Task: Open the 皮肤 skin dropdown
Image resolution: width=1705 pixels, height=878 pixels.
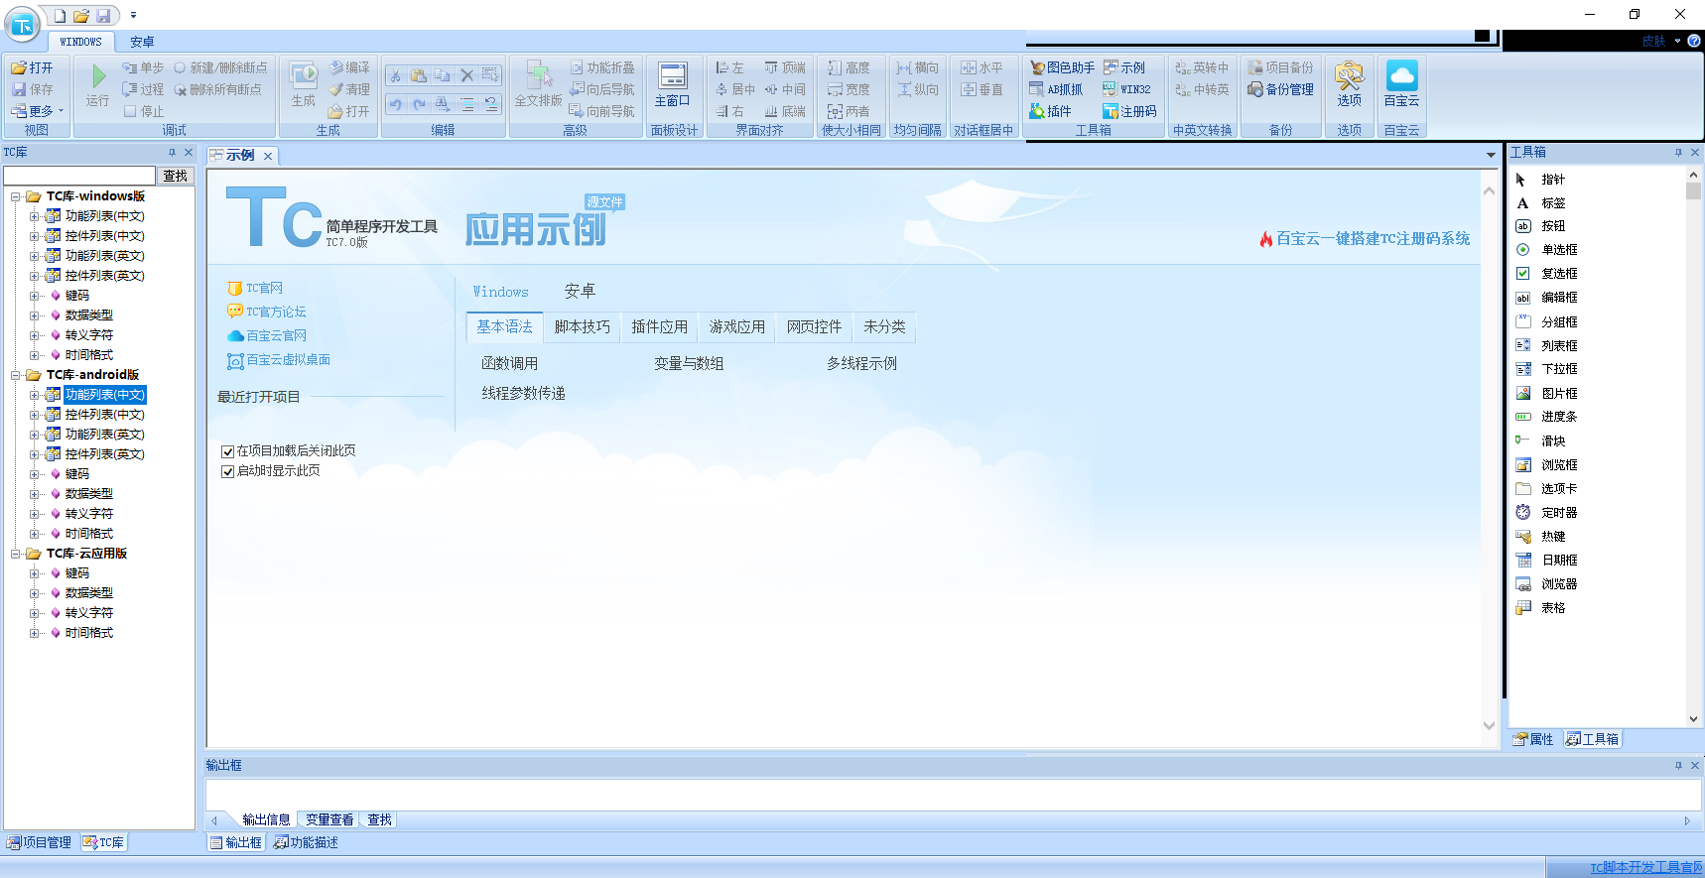Action: pyautogui.click(x=1661, y=41)
